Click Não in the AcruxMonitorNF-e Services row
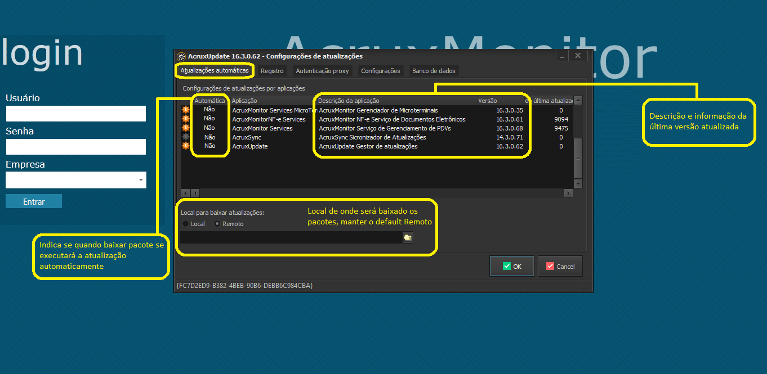Viewport: 767px width, 374px height. click(209, 119)
